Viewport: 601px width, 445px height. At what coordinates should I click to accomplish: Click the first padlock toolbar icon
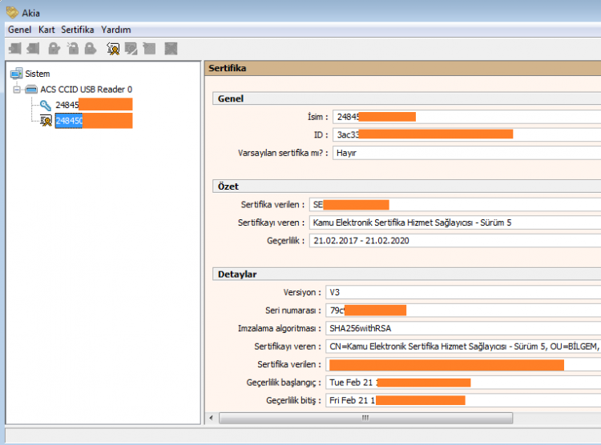coord(54,49)
